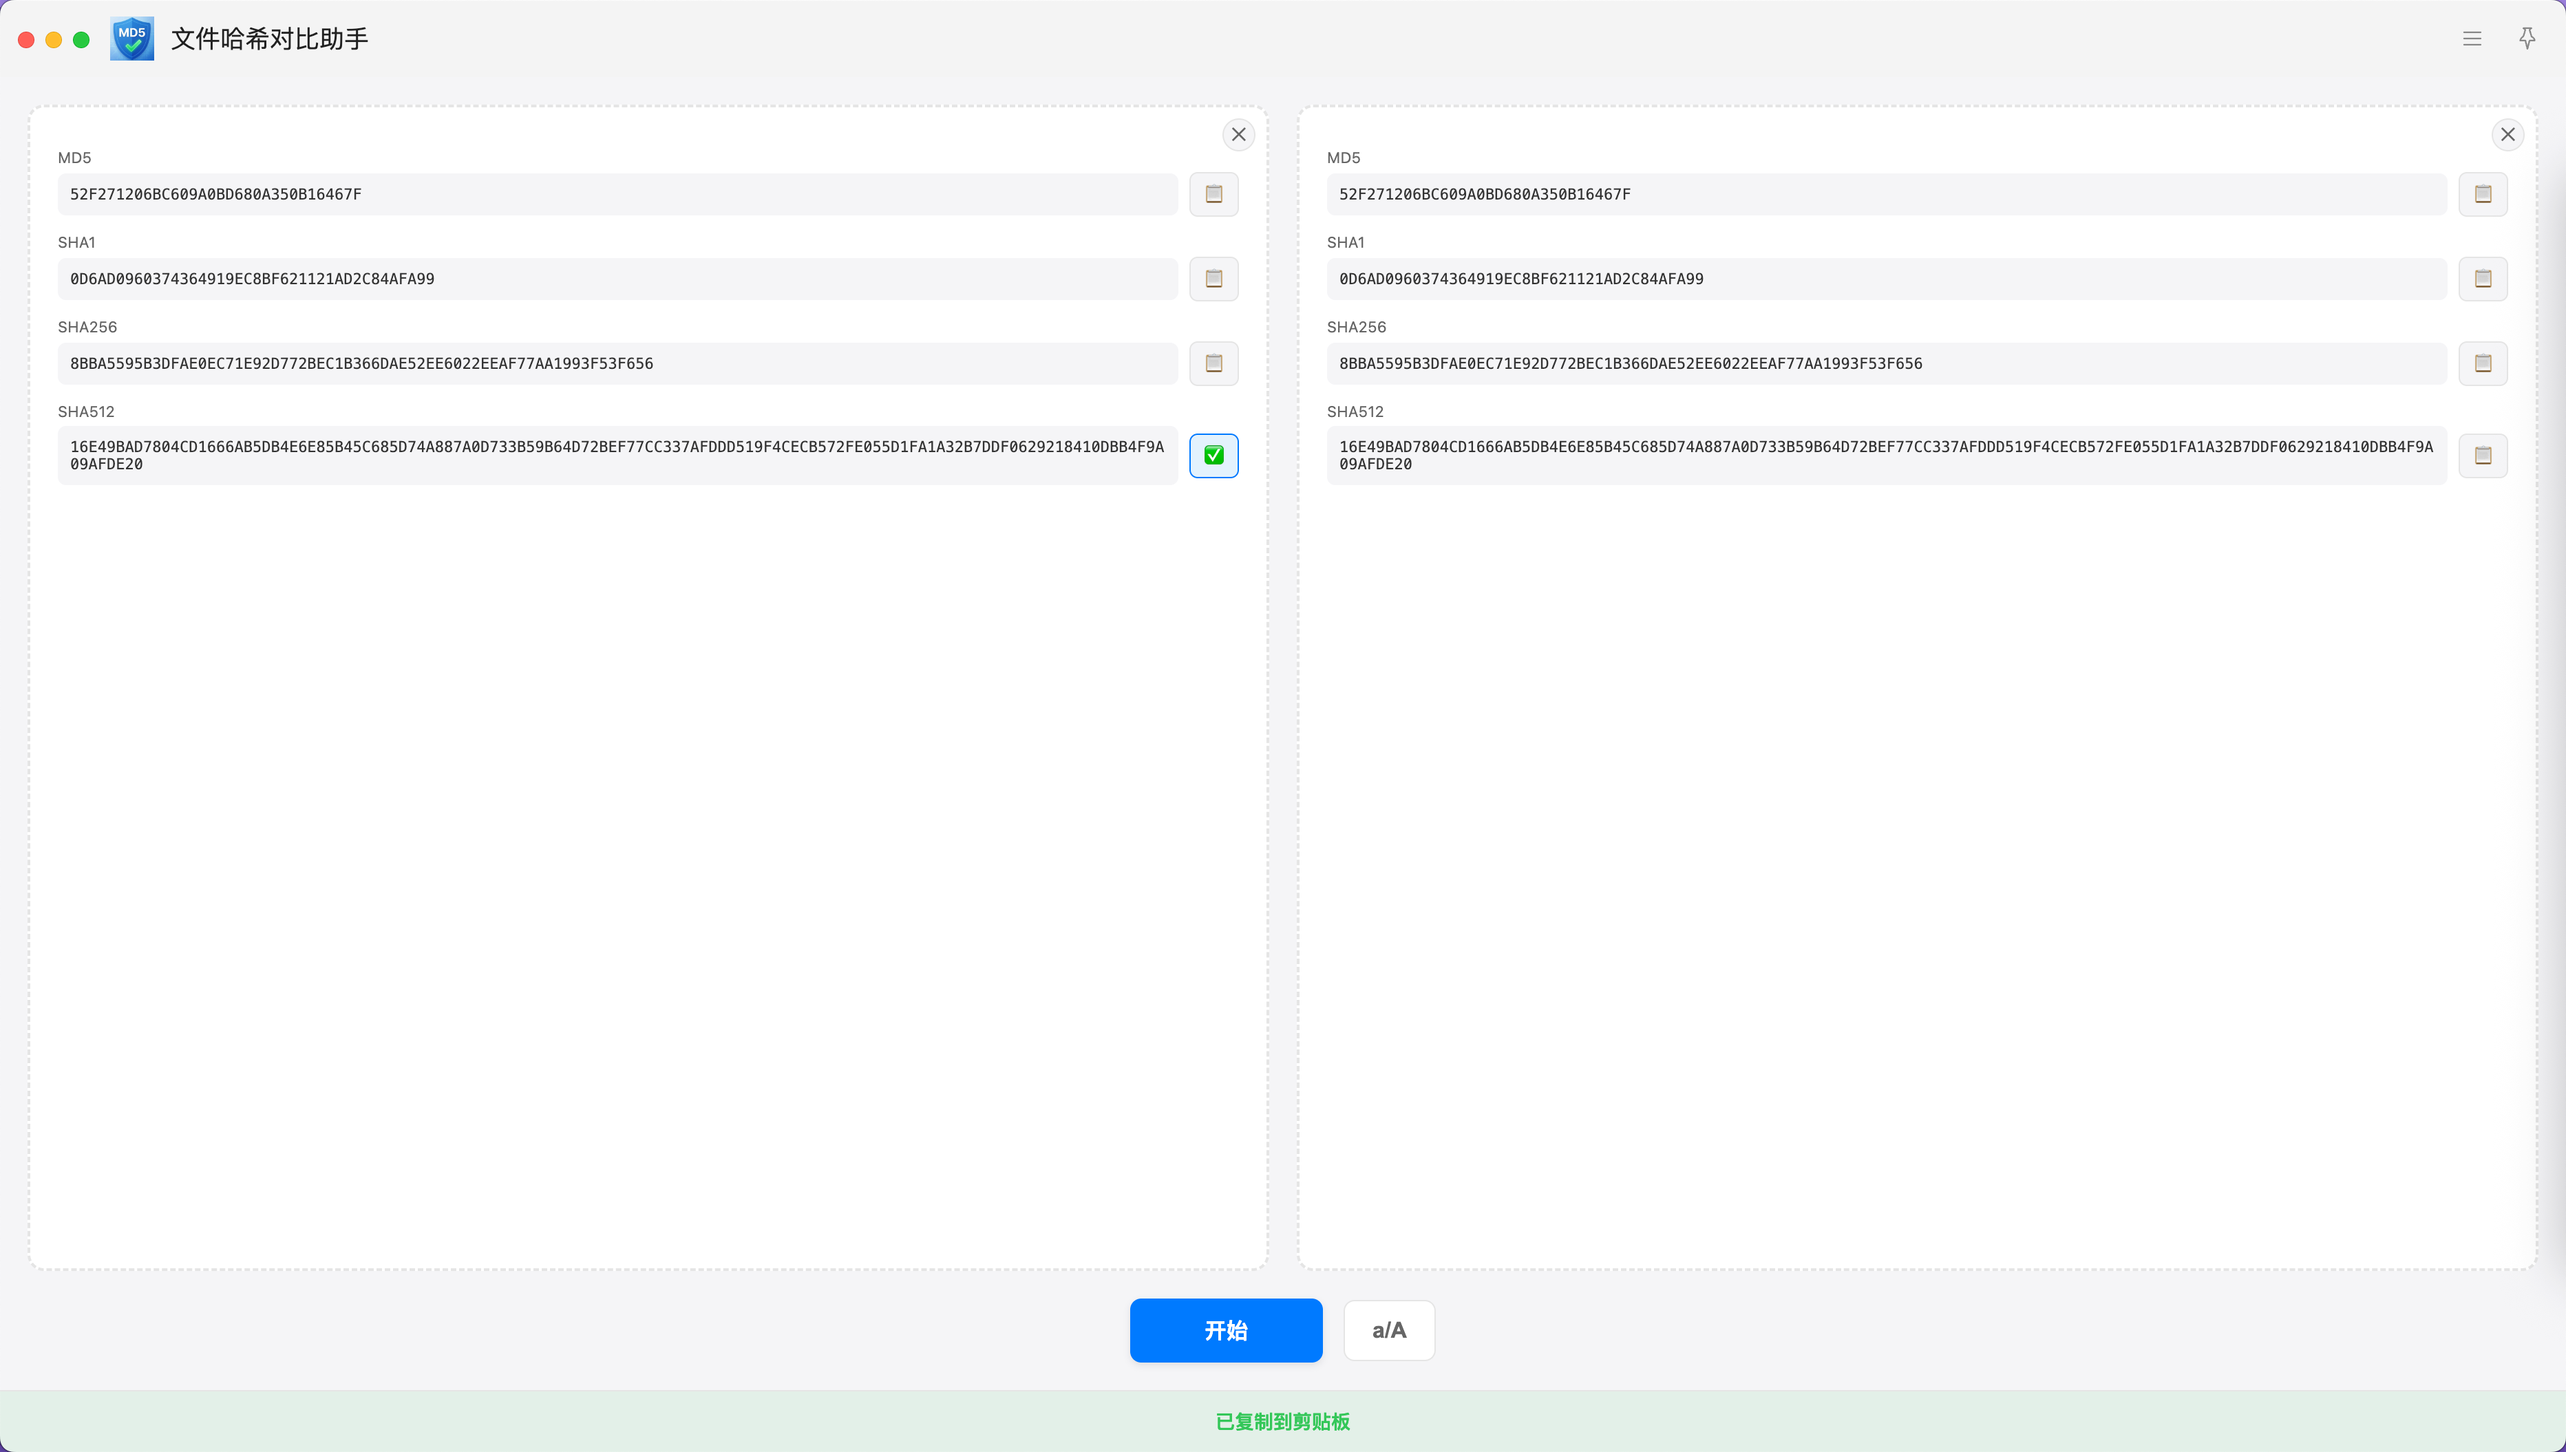Click the right SHA1 hash field

click(x=1885, y=279)
